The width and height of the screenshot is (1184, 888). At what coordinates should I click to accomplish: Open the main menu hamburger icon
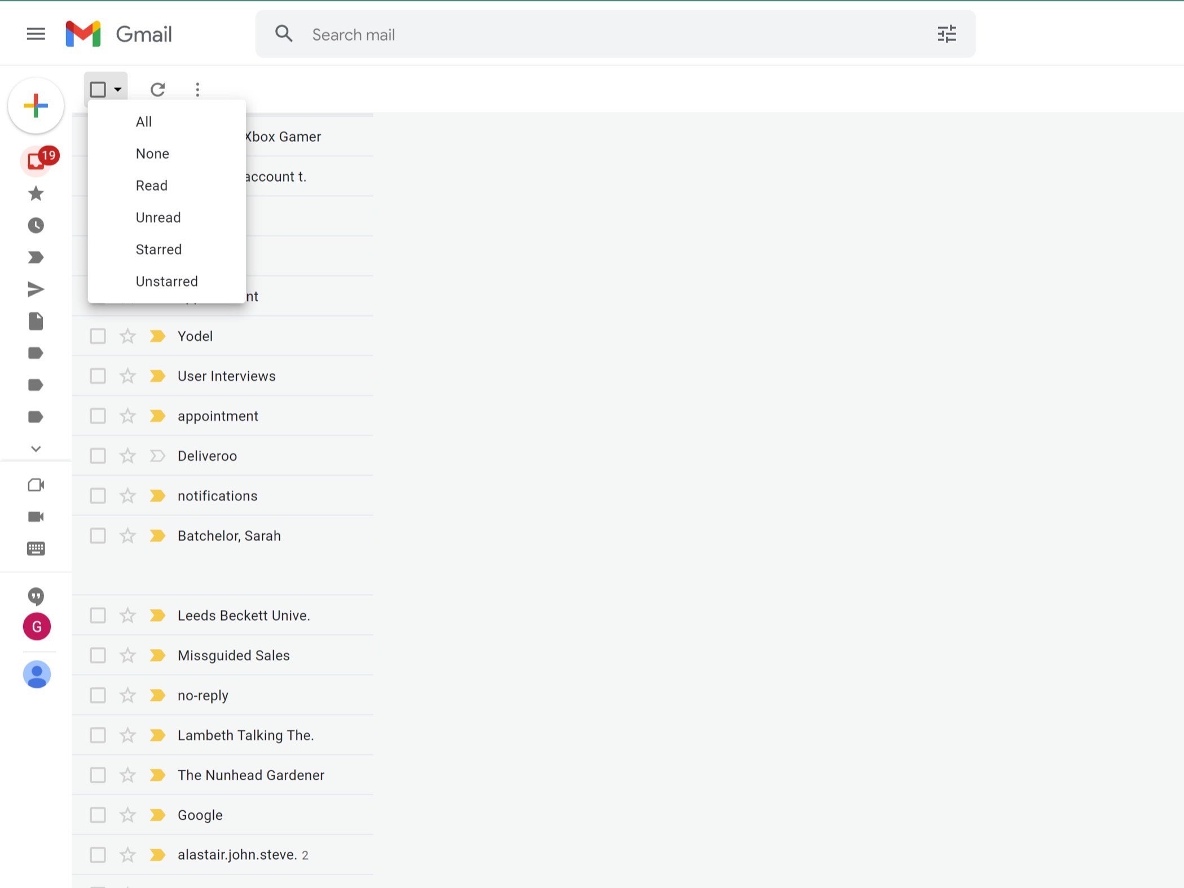click(x=36, y=34)
